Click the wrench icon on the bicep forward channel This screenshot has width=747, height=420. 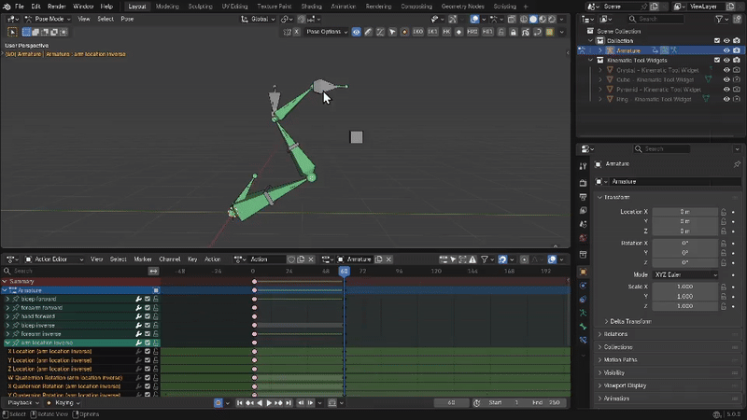click(138, 300)
